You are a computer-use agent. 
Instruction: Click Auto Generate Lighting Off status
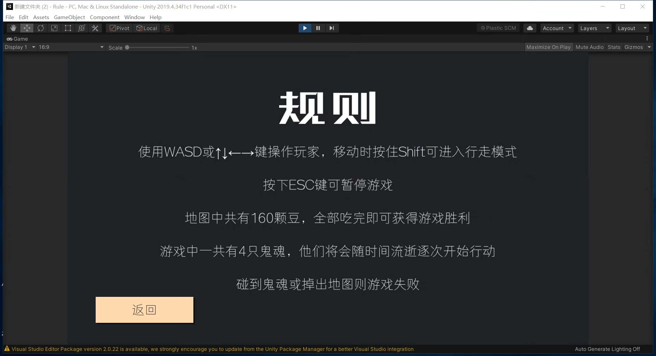pos(607,349)
